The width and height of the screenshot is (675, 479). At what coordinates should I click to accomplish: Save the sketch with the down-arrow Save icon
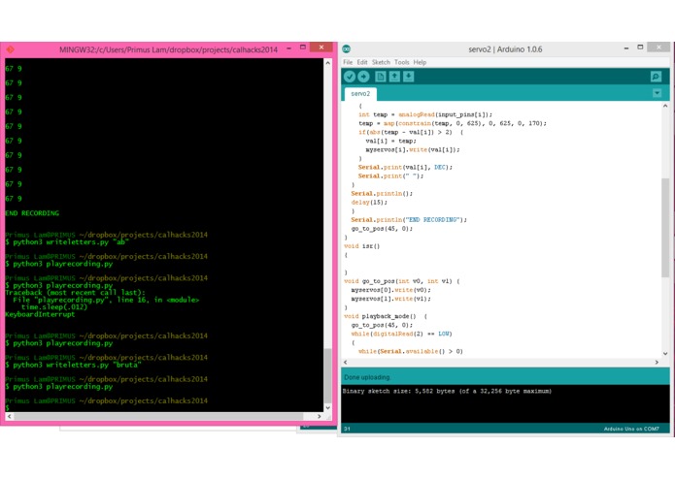[x=409, y=77]
